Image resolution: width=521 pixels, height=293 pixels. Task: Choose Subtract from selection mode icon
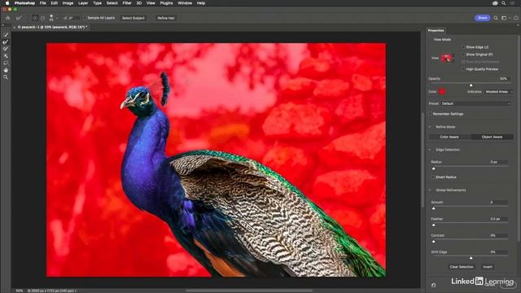pos(43,18)
